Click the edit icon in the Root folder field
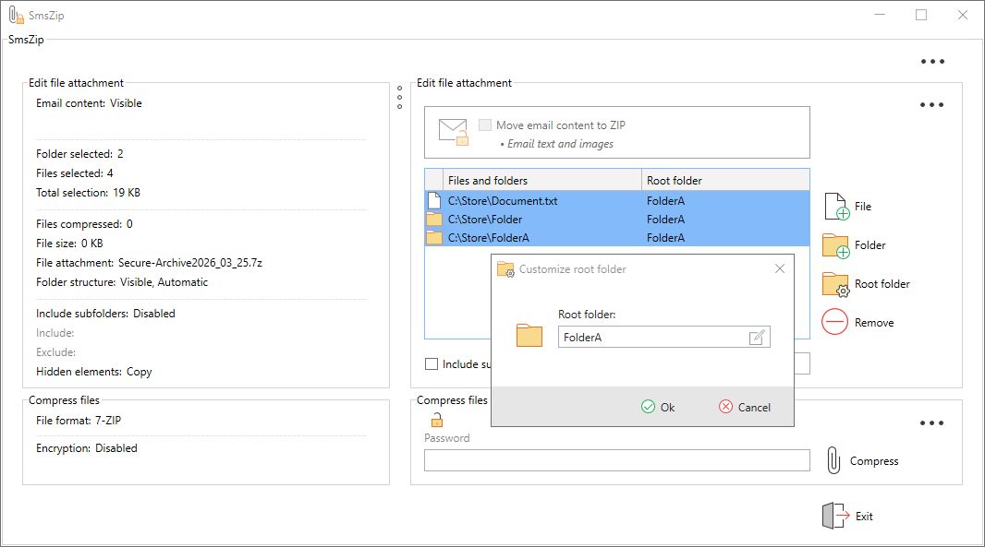 click(760, 336)
